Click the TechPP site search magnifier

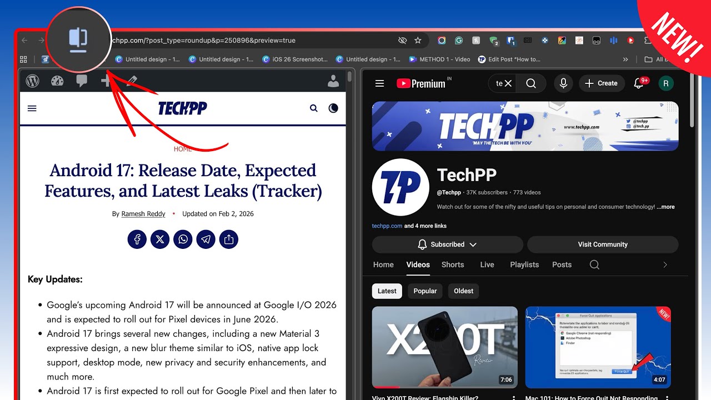pyautogui.click(x=314, y=108)
